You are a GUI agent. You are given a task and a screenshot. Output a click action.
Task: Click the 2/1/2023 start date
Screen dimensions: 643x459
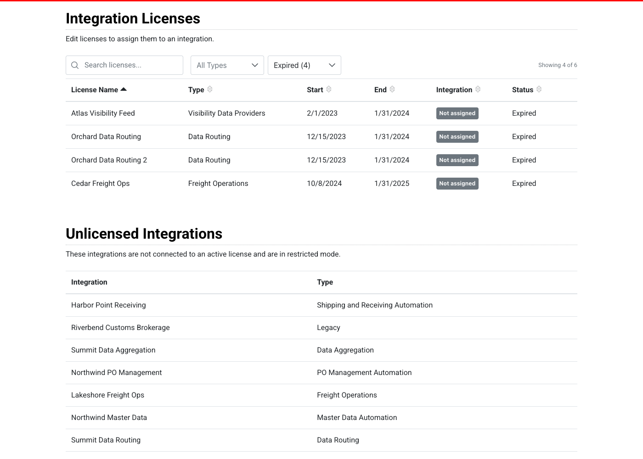322,113
